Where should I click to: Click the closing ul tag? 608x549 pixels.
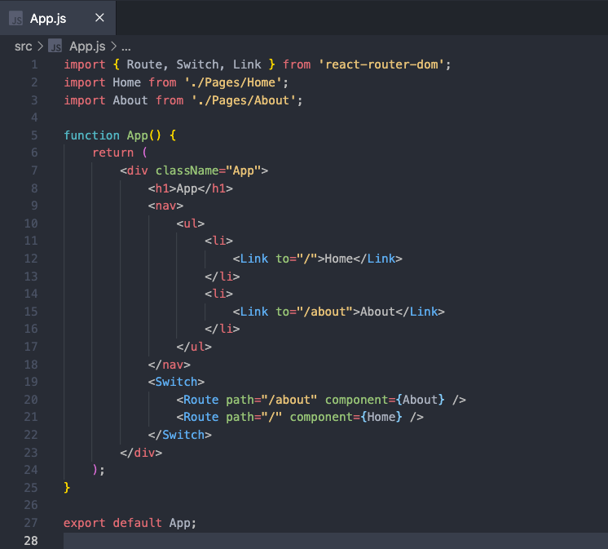(194, 347)
